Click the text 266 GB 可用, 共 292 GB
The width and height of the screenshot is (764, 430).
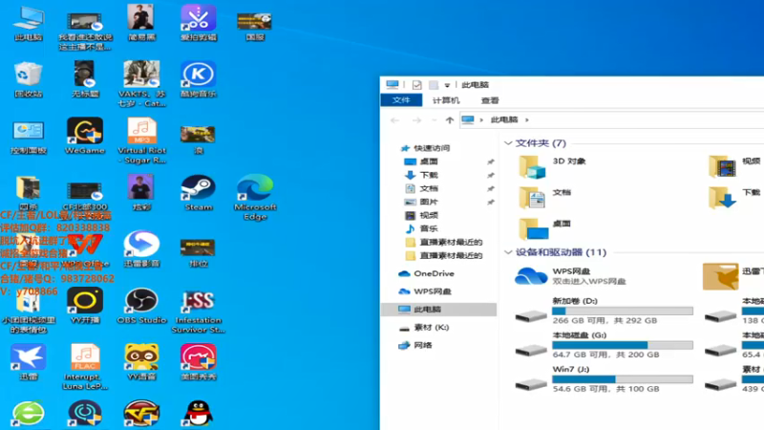tap(605, 320)
